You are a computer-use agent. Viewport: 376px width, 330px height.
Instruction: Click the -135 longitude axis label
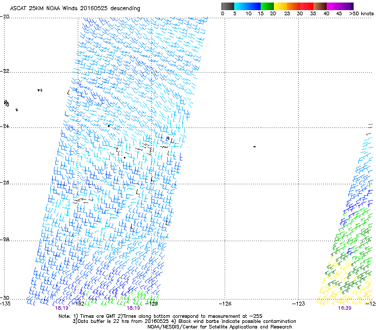pos(5,304)
